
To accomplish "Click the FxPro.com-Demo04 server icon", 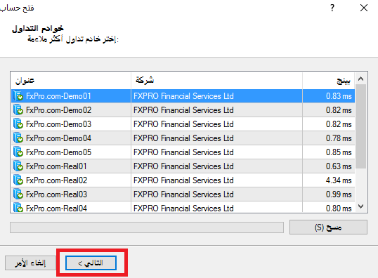I will 18,138.
